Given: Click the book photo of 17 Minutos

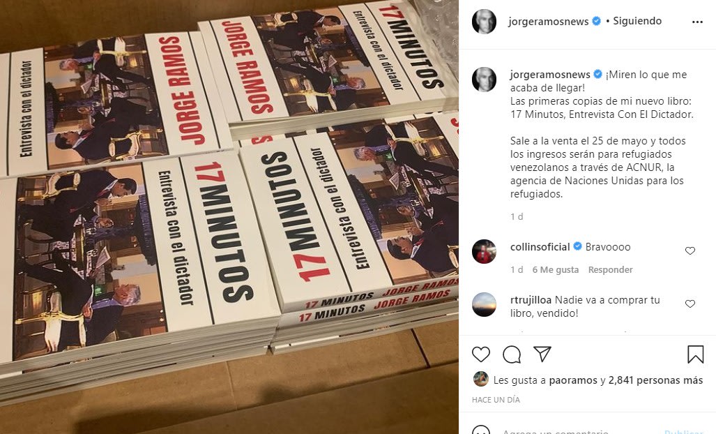Looking at the screenshot, I should pos(229,217).
